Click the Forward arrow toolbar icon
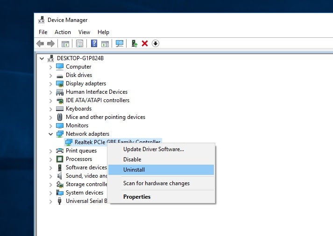 click(51, 44)
